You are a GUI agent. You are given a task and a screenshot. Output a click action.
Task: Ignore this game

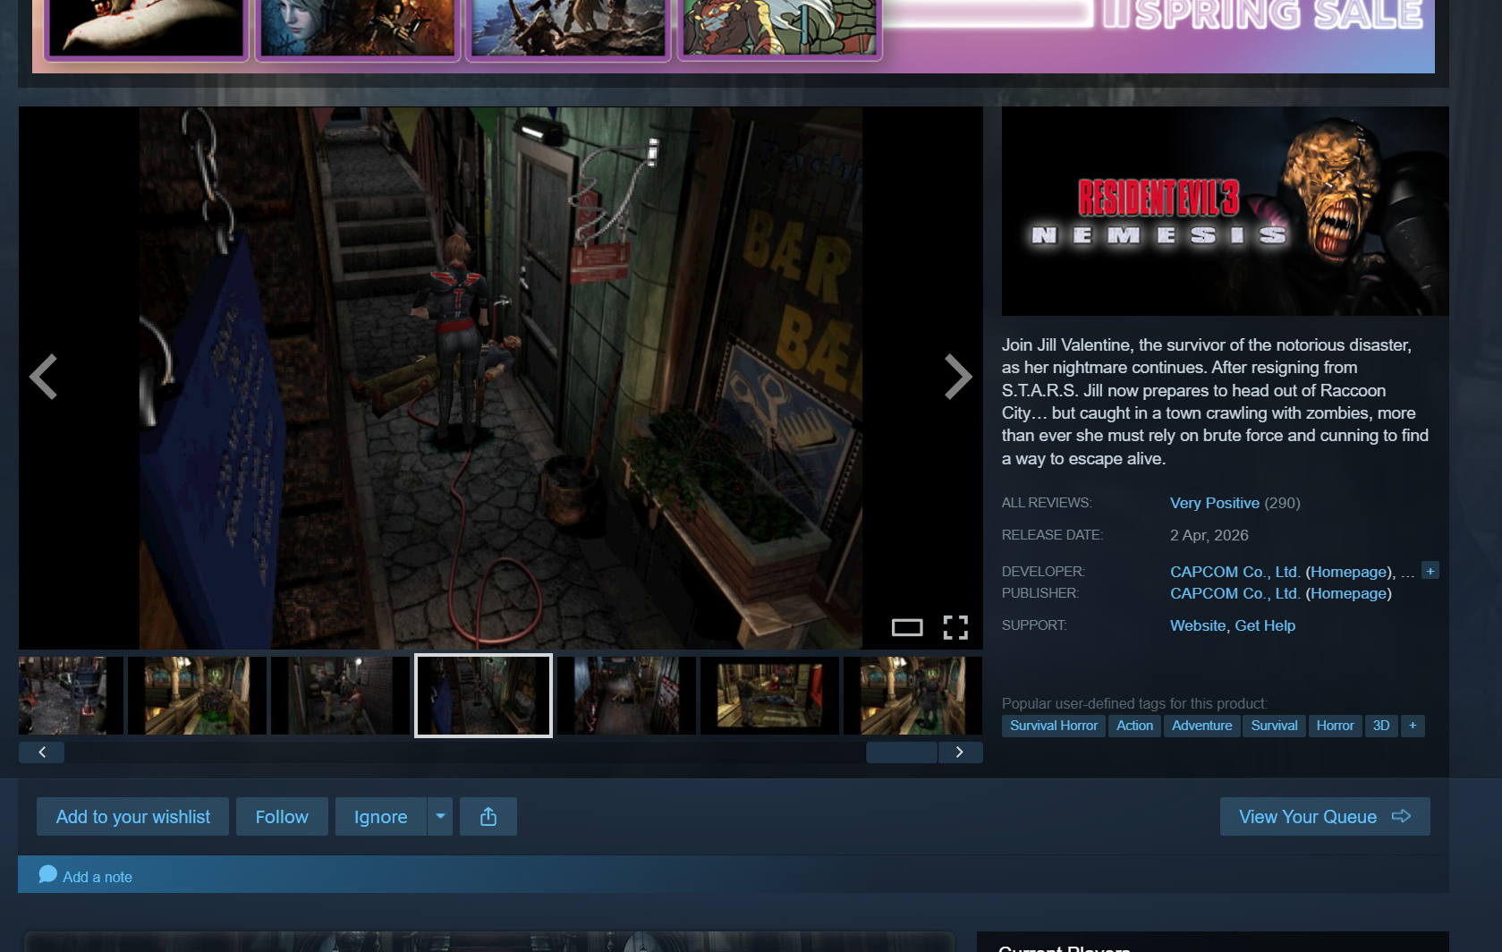pos(381,817)
